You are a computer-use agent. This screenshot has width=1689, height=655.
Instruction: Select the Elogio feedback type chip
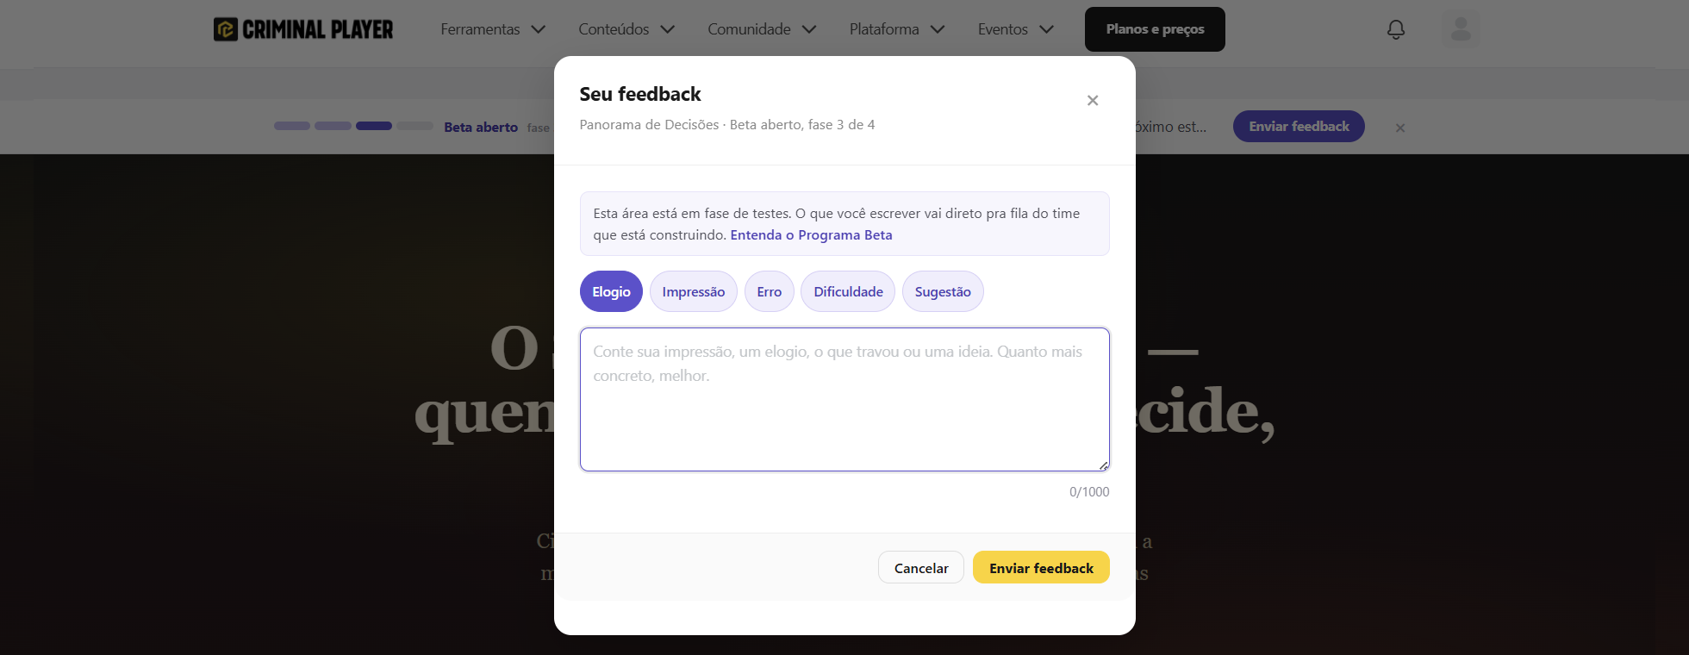pyautogui.click(x=611, y=291)
